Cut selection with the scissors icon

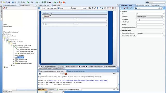[x=19, y=2]
